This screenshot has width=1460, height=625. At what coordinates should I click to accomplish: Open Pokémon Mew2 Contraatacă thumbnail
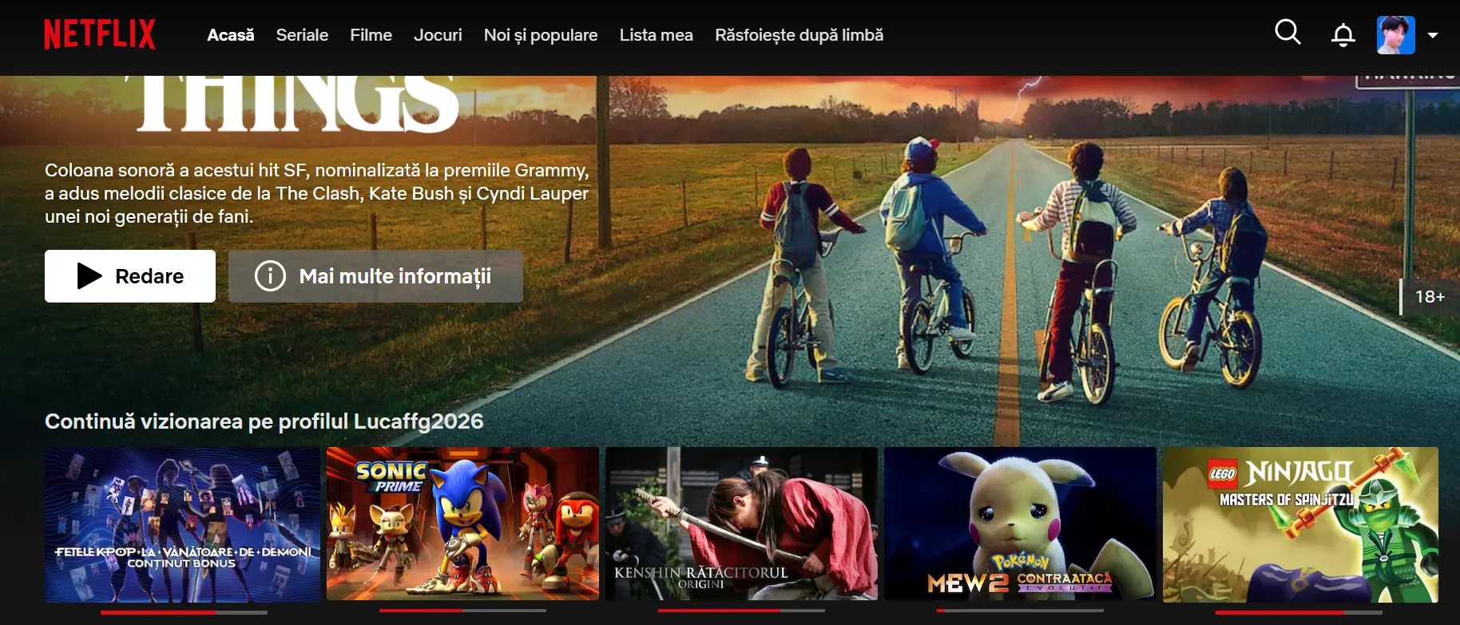tap(1020, 524)
